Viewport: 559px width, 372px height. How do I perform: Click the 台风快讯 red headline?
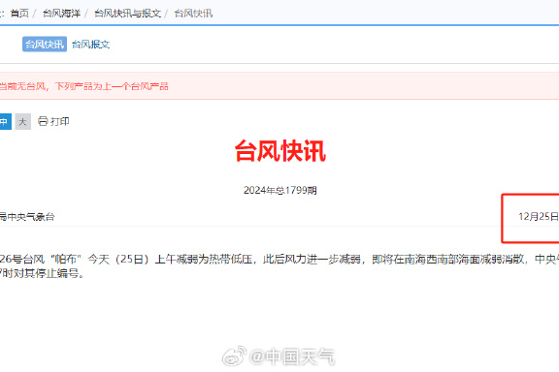[x=279, y=151]
